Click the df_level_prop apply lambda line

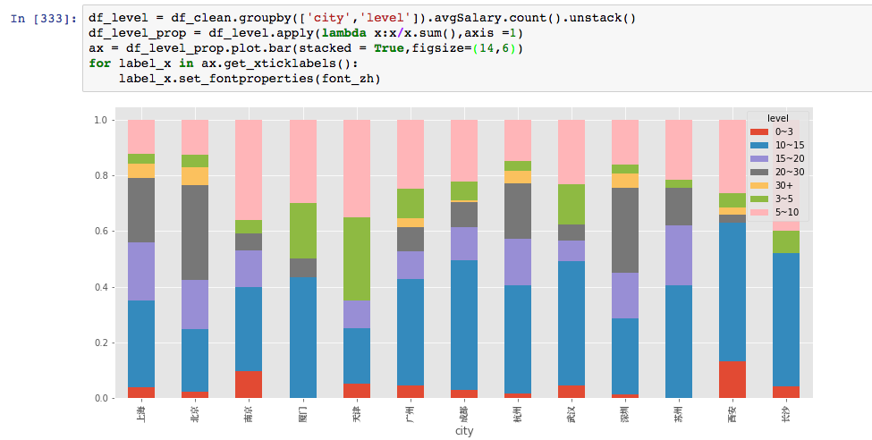(305, 33)
